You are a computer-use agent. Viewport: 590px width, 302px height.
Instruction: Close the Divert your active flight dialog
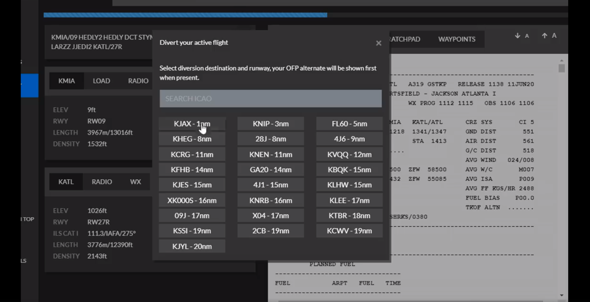pos(378,43)
